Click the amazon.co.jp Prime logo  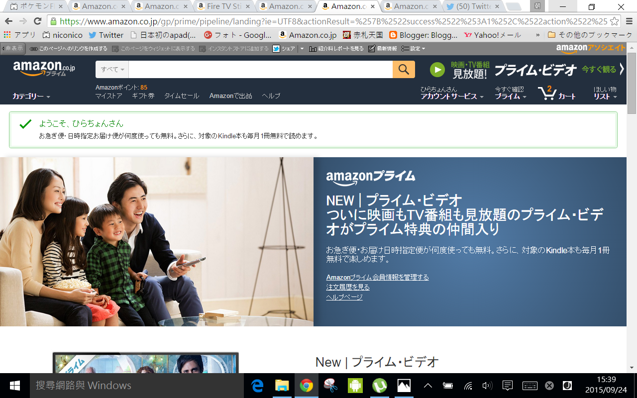[44, 69]
